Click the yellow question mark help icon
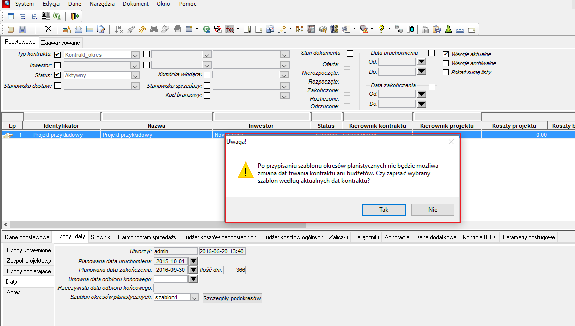 (x=381, y=29)
